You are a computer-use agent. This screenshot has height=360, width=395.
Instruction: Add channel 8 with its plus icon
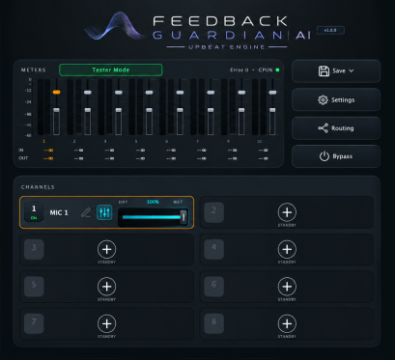click(287, 323)
